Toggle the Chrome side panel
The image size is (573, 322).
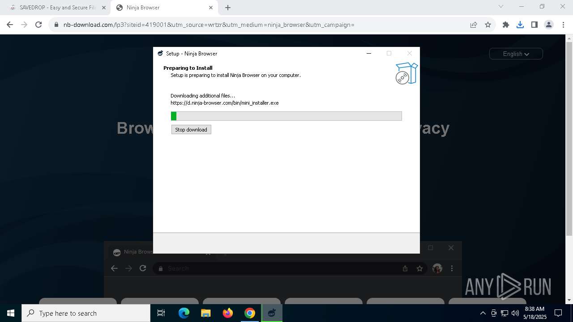coord(535,25)
